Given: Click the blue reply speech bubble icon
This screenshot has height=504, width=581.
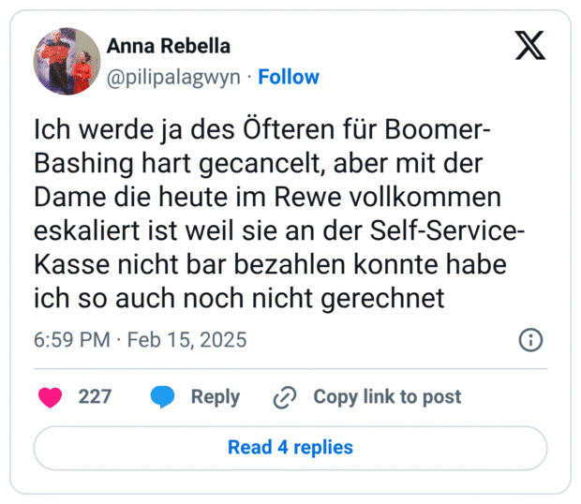Looking at the screenshot, I should tap(163, 397).
